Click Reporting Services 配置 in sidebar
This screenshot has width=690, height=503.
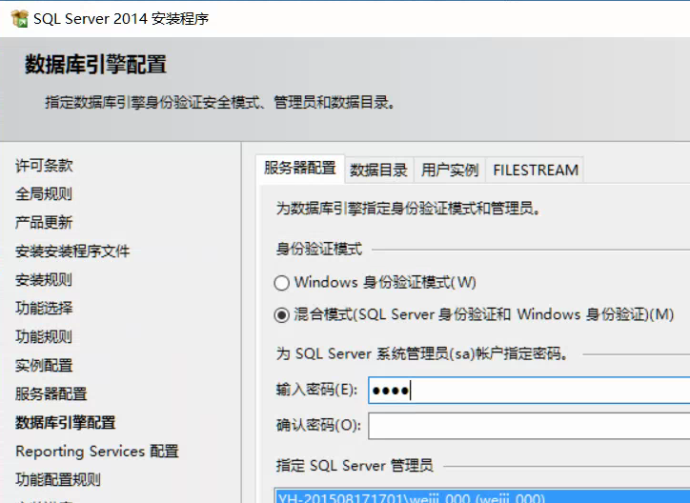97,452
